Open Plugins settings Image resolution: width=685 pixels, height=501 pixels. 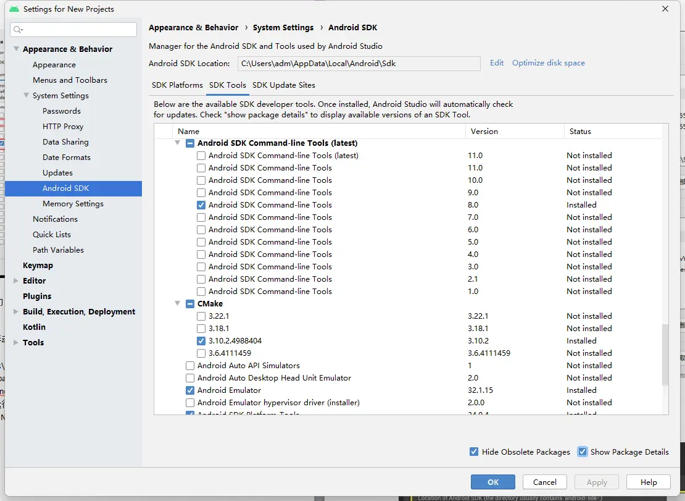pyautogui.click(x=36, y=297)
